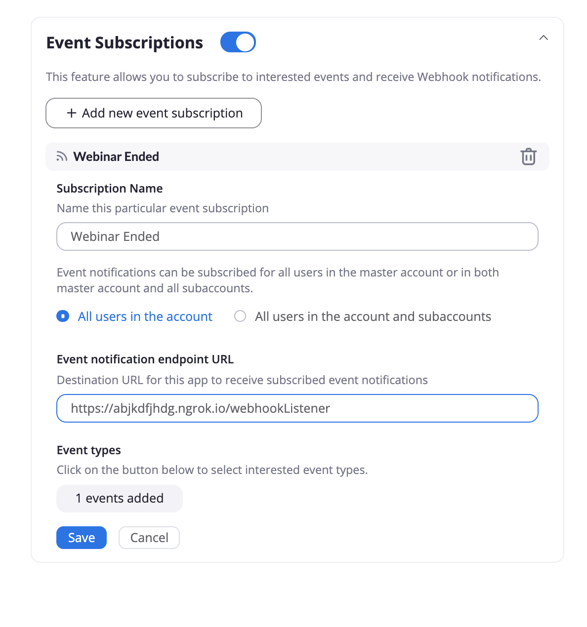Focus the Event notification endpoint URL field

(x=297, y=408)
